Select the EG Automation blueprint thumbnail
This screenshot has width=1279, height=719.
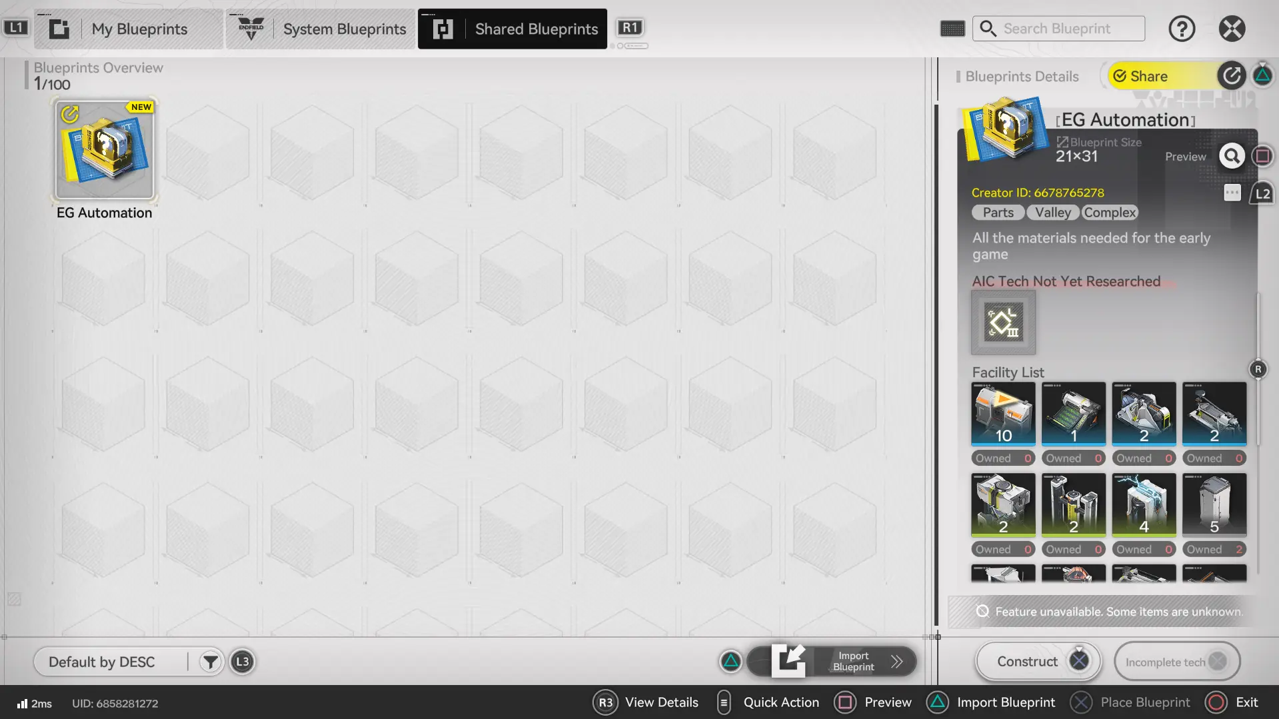point(105,151)
